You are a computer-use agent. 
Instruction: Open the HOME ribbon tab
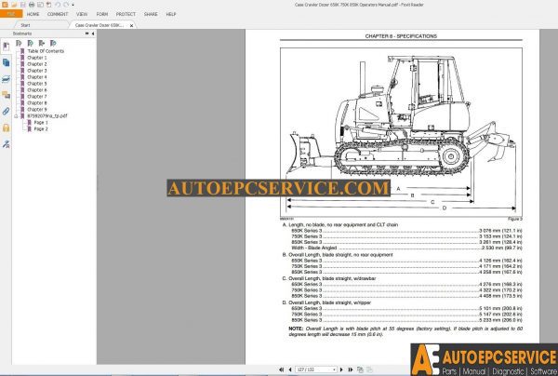[33, 14]
